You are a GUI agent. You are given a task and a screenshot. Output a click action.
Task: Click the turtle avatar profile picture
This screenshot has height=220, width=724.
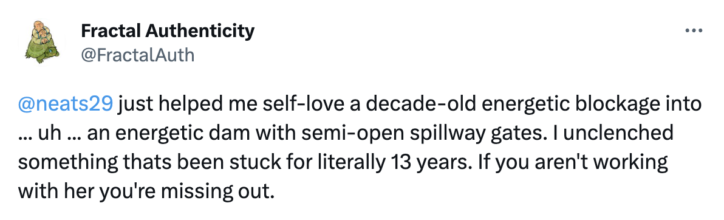tap(42, 42)
